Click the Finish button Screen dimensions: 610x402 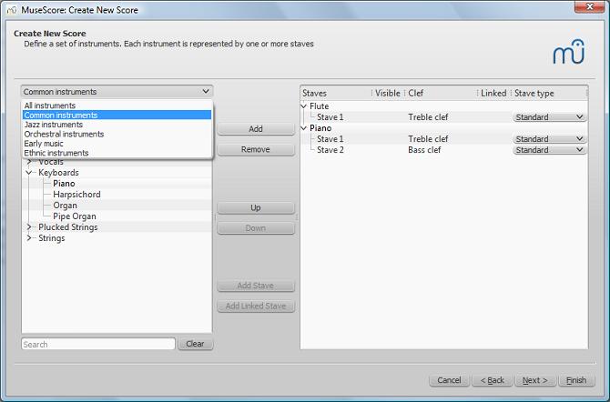point(576,380)
